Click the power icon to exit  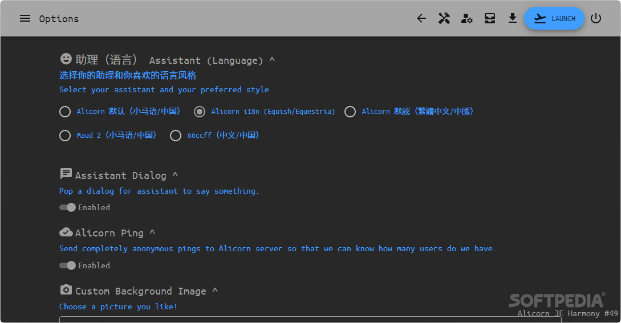596,18
